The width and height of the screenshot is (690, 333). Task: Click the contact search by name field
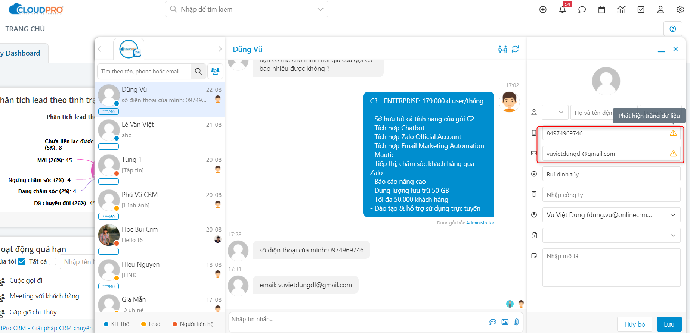(144, 71)
